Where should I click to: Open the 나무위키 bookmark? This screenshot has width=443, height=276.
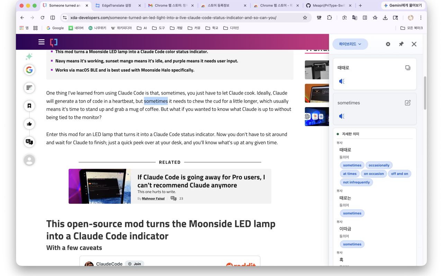coord(97,28)
